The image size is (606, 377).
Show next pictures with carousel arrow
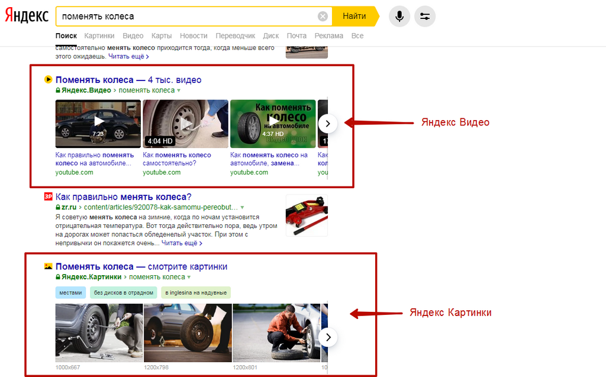pos(328,337)
